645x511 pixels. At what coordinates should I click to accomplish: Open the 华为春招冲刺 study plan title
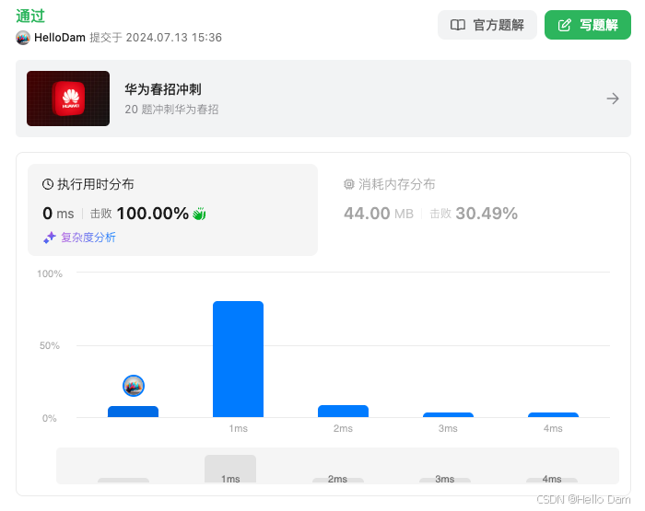(x=163, y=89)
